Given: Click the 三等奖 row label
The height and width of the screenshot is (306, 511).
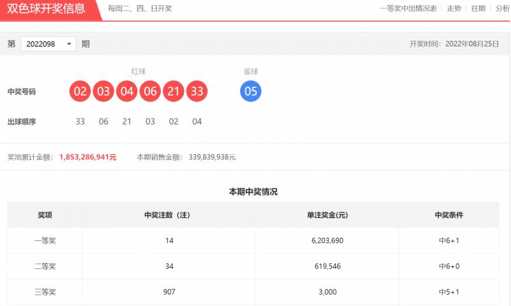Looking at the screenshot, I should coord(45,292).
